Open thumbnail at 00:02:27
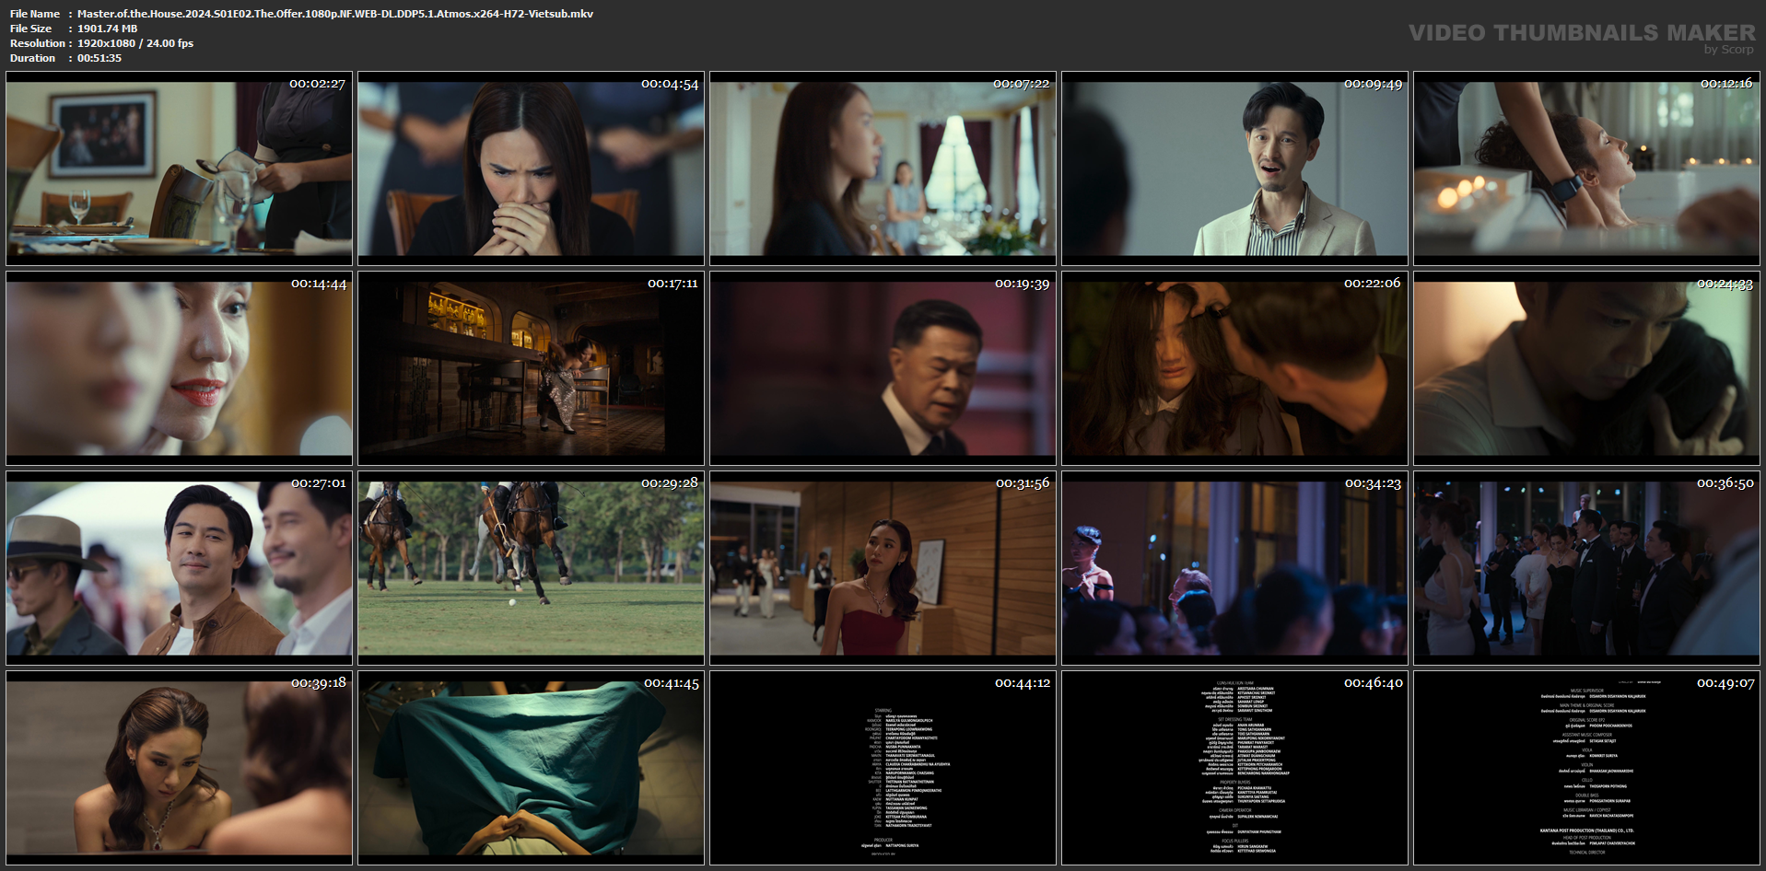Screen dimensions: 1766x871 179,168
